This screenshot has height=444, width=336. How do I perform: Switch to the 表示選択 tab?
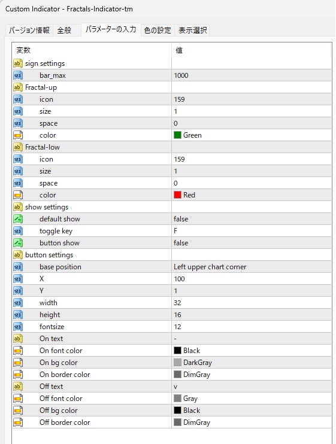coord(193,30)
